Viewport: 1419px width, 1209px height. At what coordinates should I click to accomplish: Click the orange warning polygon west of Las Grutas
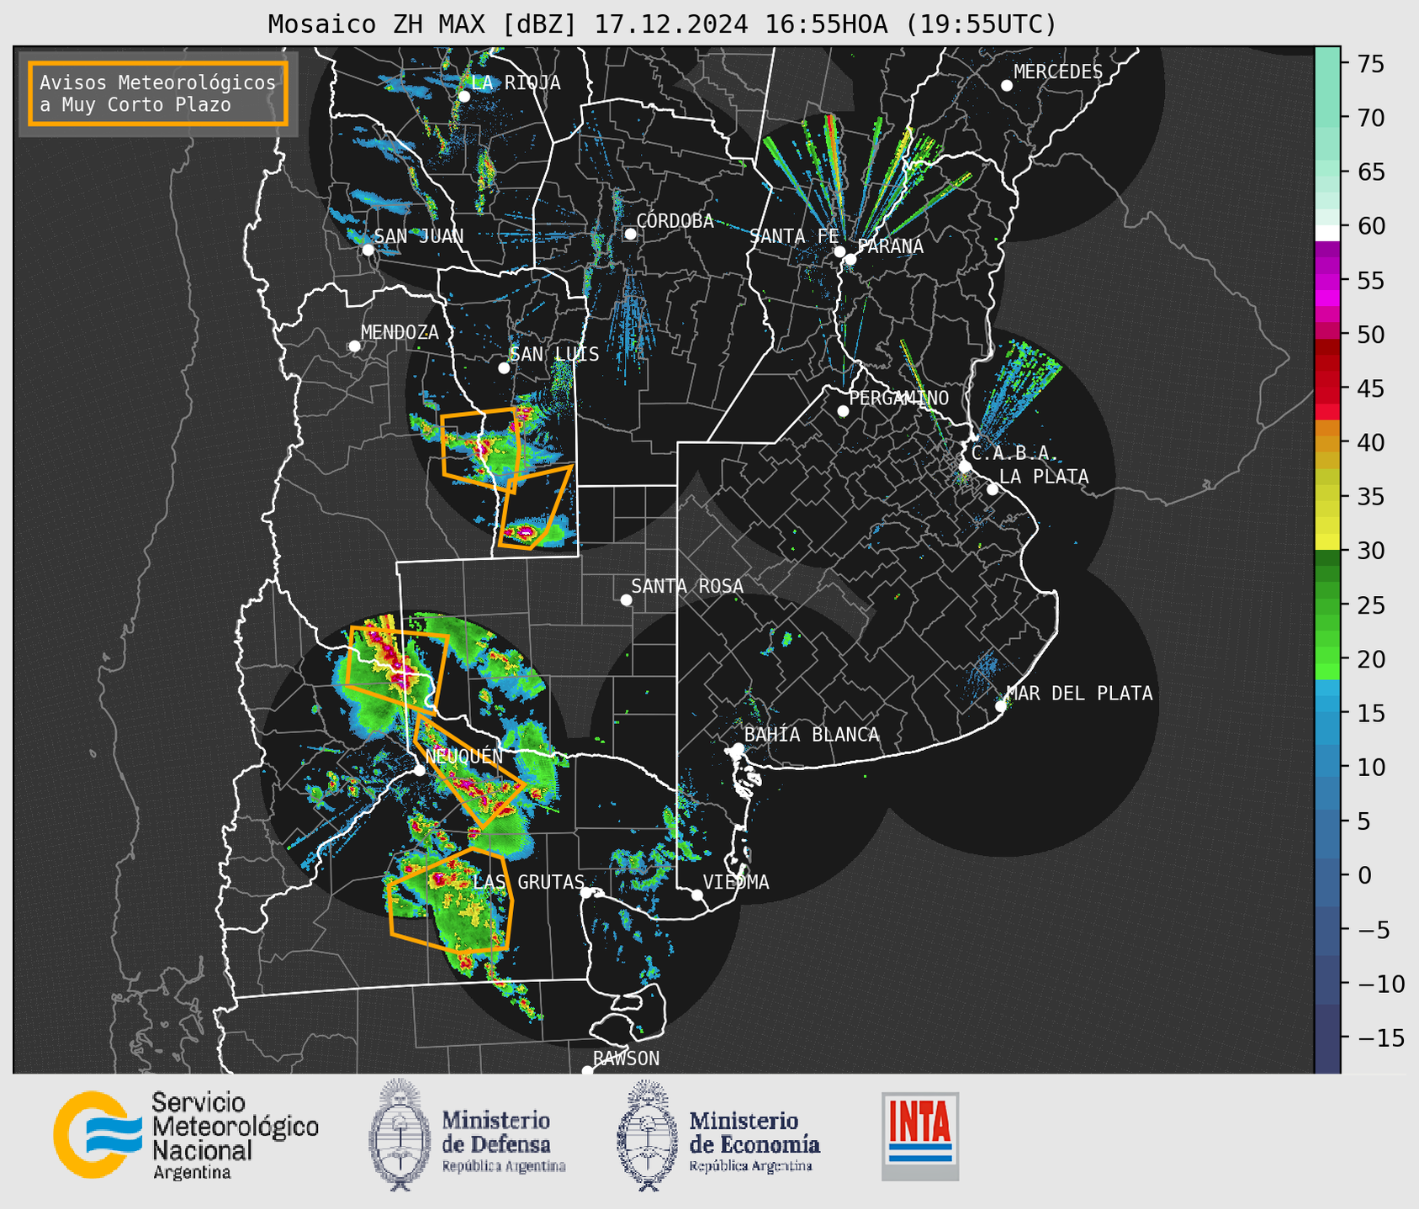(x=450, y=900)
